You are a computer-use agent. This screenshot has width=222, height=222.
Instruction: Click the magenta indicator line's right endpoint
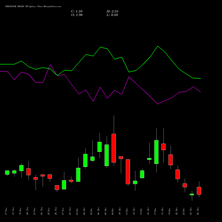click(201, 92)
